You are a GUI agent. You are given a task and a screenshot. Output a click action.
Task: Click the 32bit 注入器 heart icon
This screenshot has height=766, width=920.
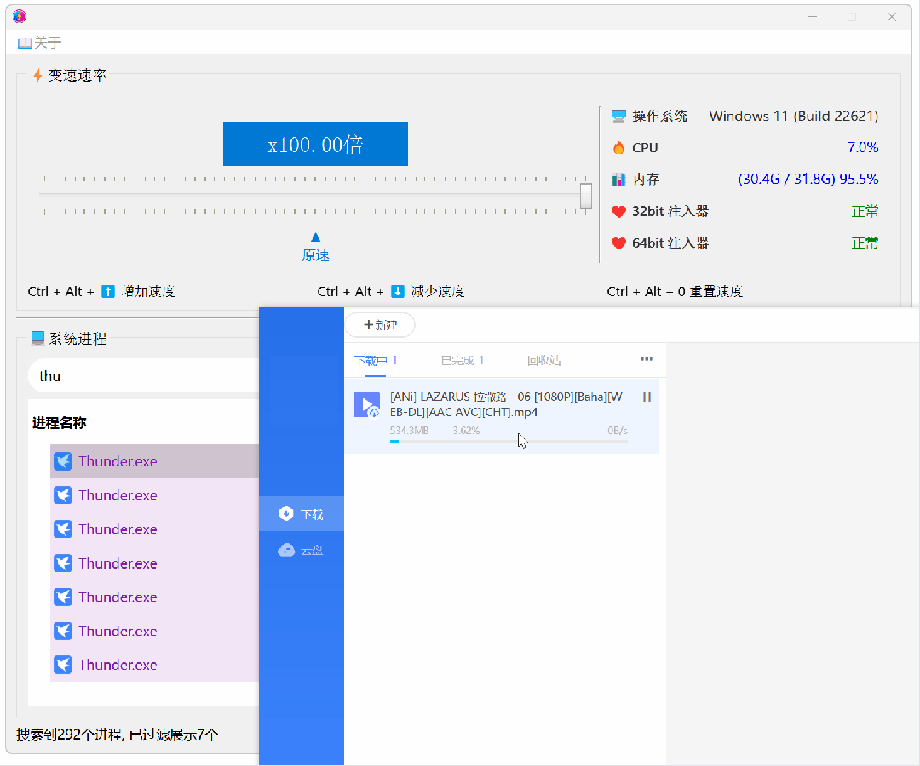(x=618, y=211)
